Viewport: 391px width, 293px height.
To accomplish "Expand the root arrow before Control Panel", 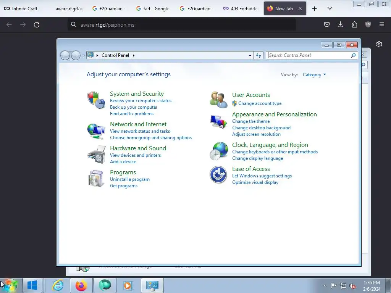I will [97, 55].
